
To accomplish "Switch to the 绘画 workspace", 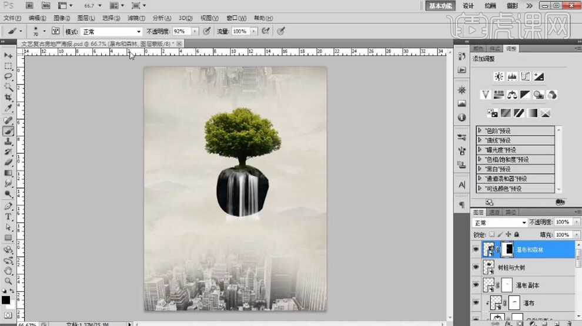I will coord(490,5).
